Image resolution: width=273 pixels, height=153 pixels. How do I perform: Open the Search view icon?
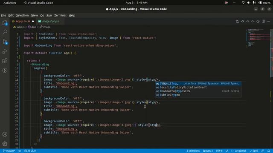(5, 32)
